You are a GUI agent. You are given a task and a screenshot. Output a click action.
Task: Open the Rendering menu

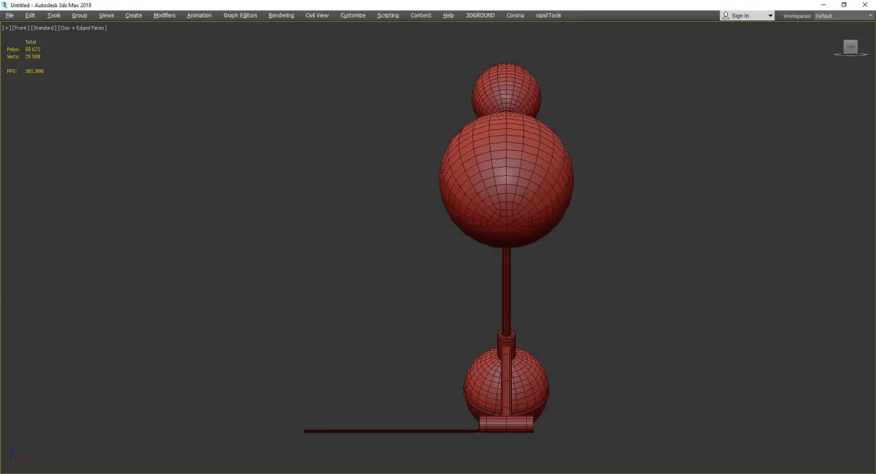[x=281, y=15]
